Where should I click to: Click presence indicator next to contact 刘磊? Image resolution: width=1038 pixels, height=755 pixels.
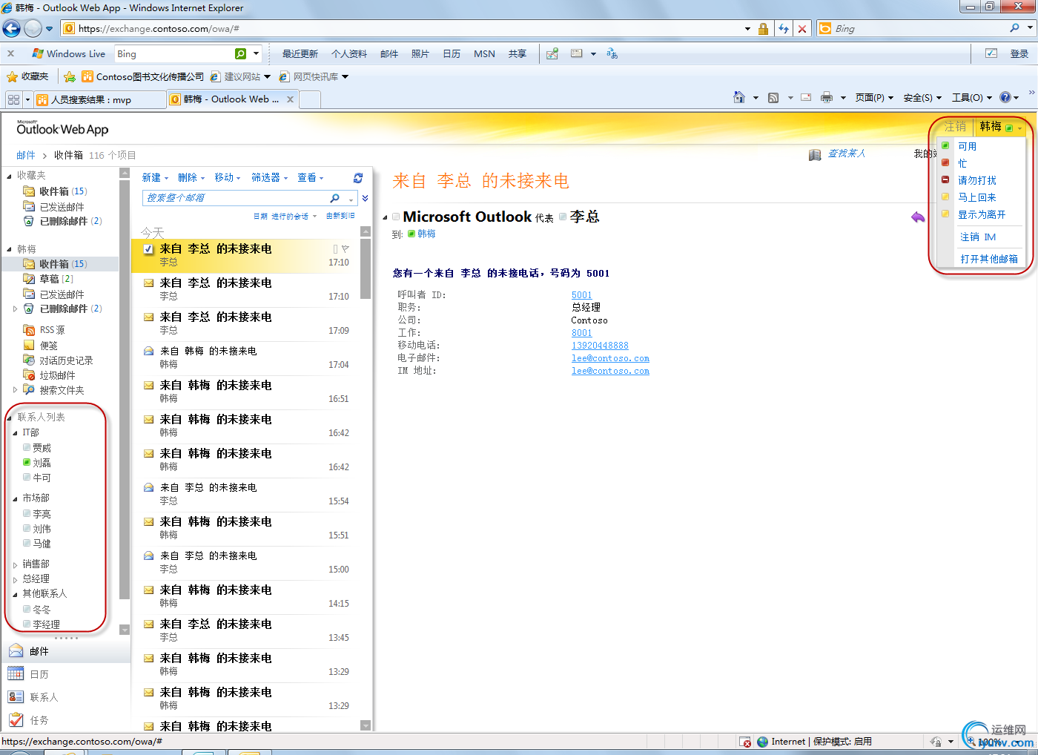coord(27,462)
